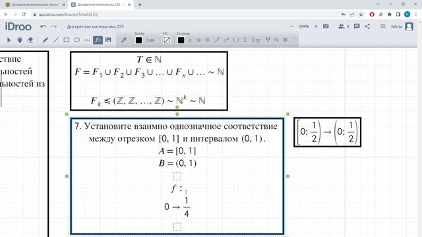Open a new browser tab
Screen dimensions: 422x237
(140, 5)
